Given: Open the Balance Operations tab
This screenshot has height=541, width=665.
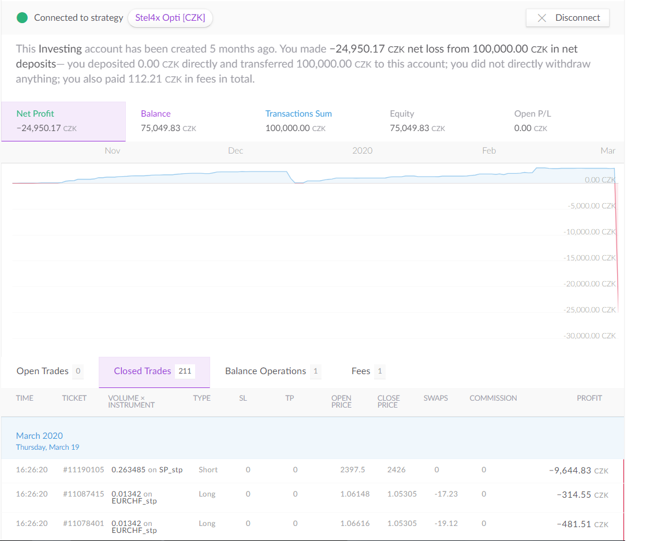Looking at the screenshot, I should click(272, 371).
